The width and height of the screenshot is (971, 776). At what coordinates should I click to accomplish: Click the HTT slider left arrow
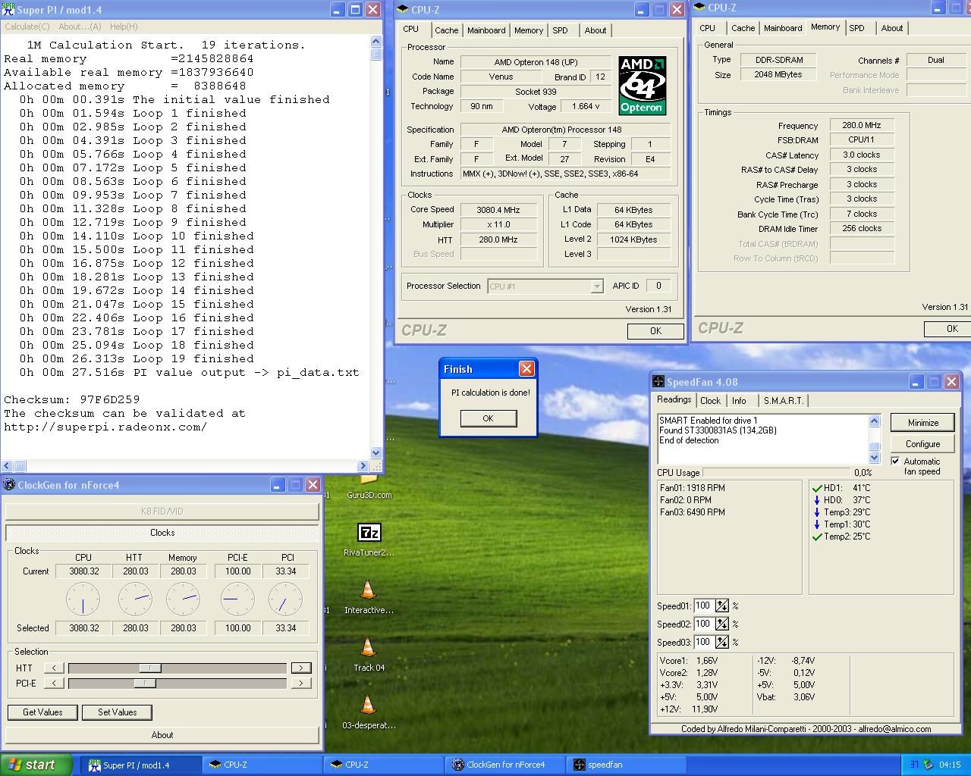pos(54,668)
